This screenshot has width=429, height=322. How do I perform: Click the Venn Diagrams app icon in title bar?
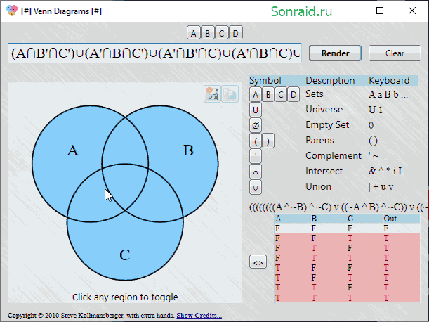coord(12,11)
